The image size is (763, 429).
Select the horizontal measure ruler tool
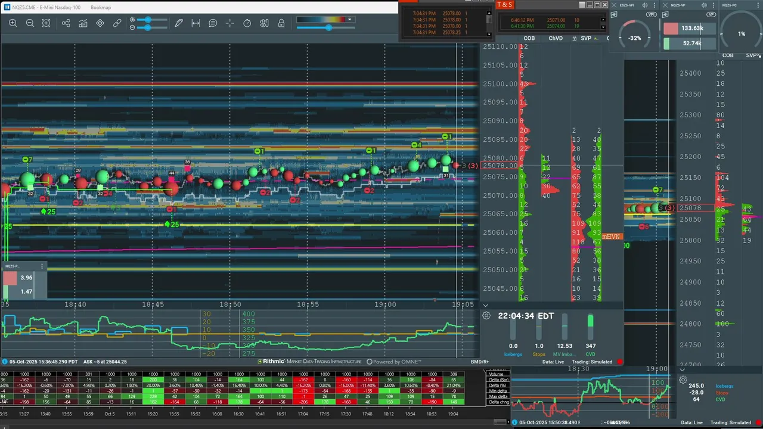[196, 23]
